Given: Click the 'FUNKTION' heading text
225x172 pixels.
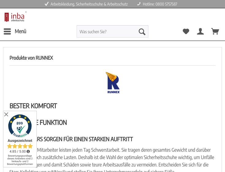Looking at the screenshot, I should click(53, 123).
